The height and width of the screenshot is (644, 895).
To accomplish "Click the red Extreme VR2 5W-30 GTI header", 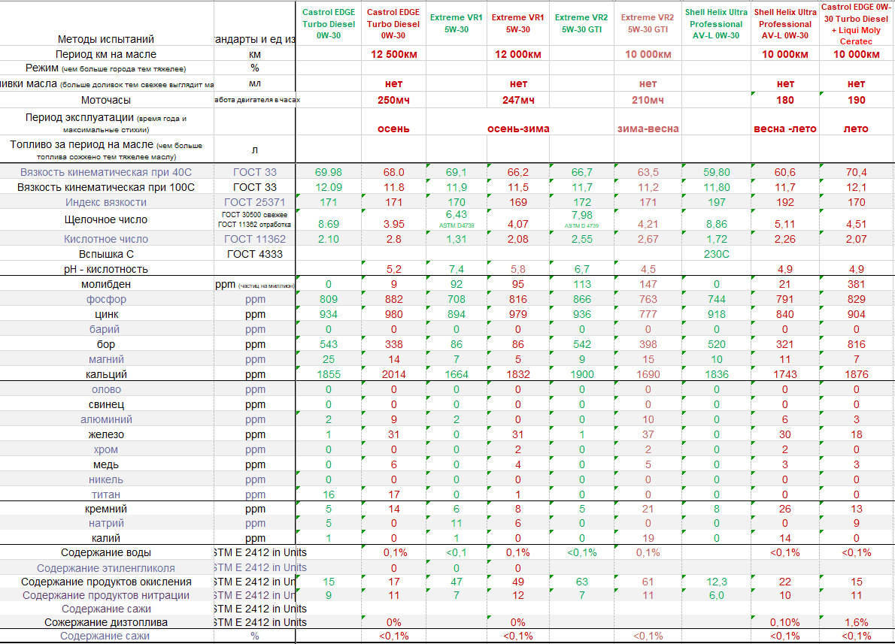I will [x=648, y=23].
